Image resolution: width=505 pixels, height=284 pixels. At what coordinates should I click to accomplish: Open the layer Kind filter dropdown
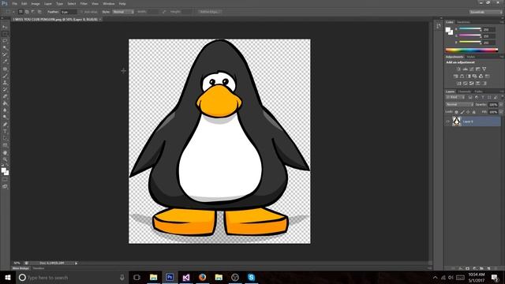coord(455,97)
